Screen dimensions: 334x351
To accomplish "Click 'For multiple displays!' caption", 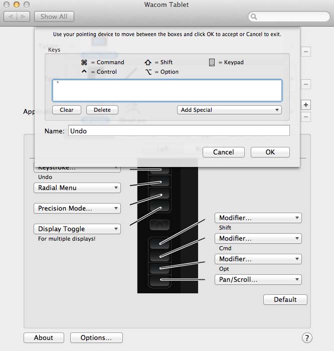I will pos(67,239).
